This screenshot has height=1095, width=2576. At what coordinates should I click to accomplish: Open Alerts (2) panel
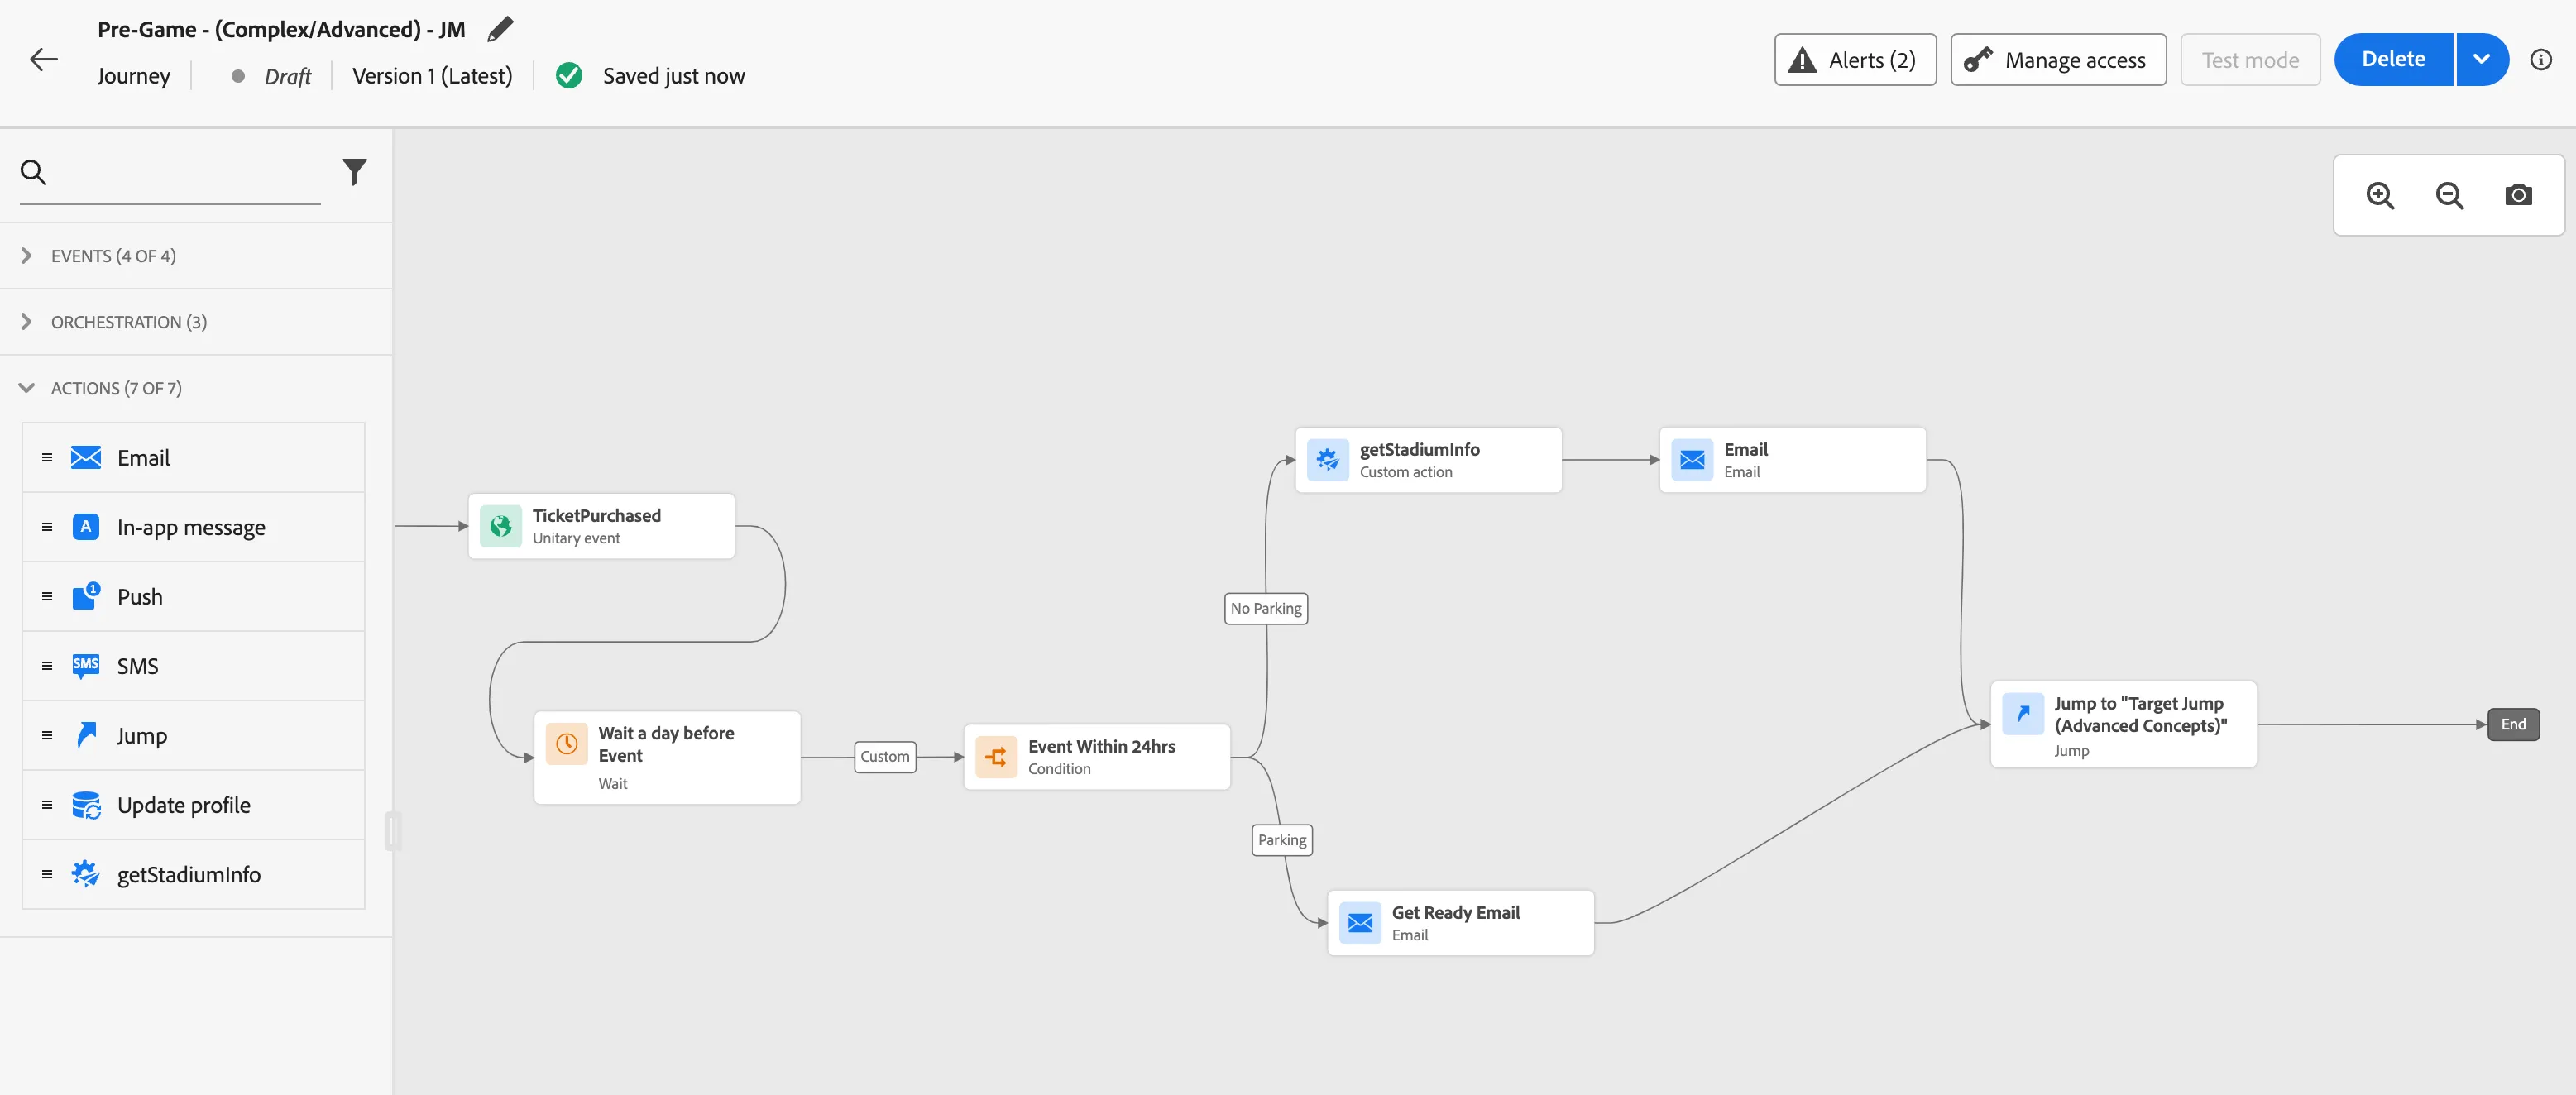point(1855,60)
